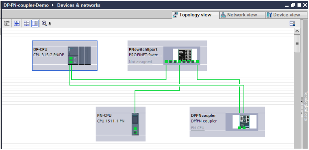Click the first green port of PNswitch8port
The height and width of the screenshot is (150, 309).
coord(166,61)
